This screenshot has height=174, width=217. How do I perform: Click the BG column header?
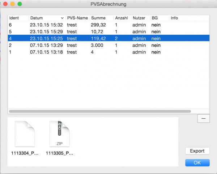[x=154, y=18]
